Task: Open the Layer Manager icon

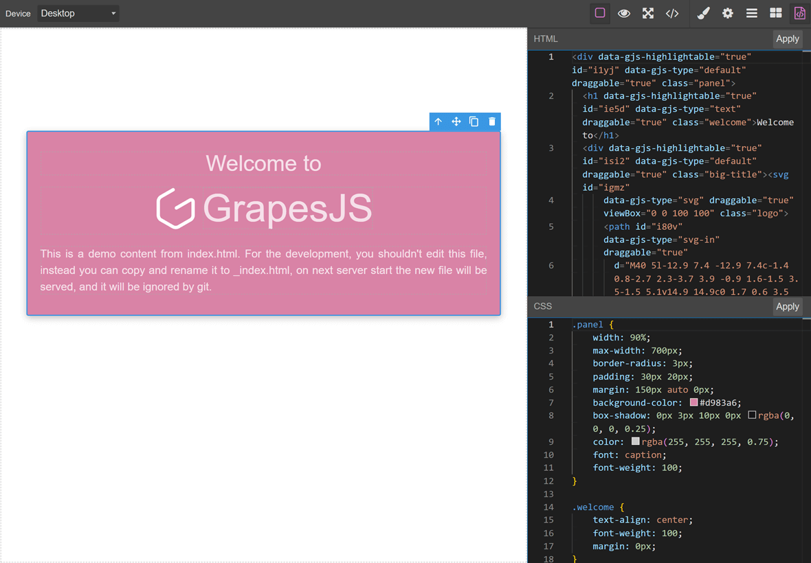Action: click(x=751, y=14)
